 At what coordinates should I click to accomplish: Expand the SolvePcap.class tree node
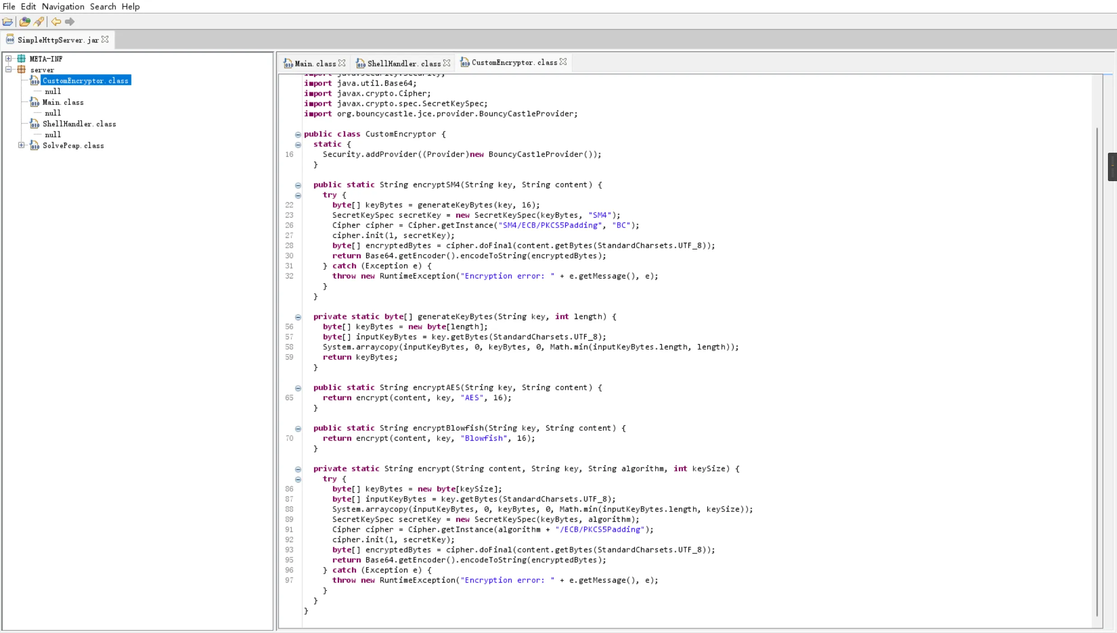[21, 145]
